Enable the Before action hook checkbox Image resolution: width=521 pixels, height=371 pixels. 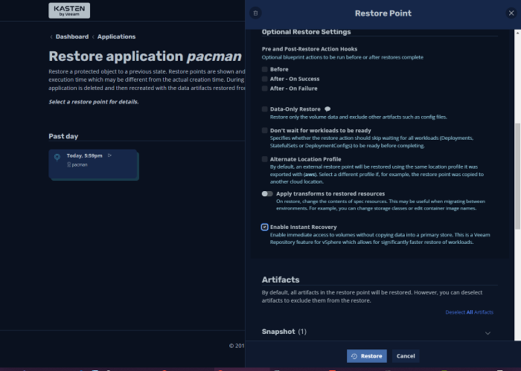pyautogui.click(x=265, y=70)
